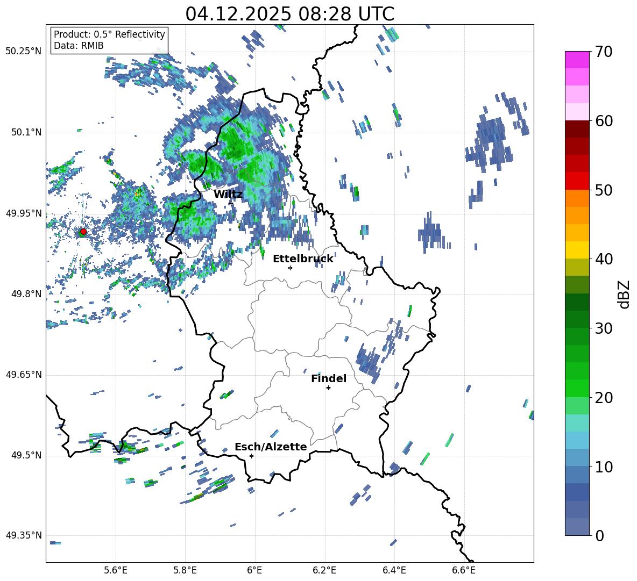Click the colorbar value 60
The width and height of the screenshot is (637, 581).
603,121
